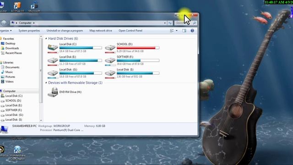Click the Help question mark icon
The width and height of the screenshot is (293, 165).
pos(192,31)
